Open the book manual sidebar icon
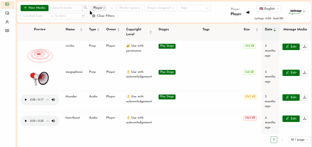Image resolution: width=312 pixels, height=147 pixels. pyautogui.click(x=7, y=30)
